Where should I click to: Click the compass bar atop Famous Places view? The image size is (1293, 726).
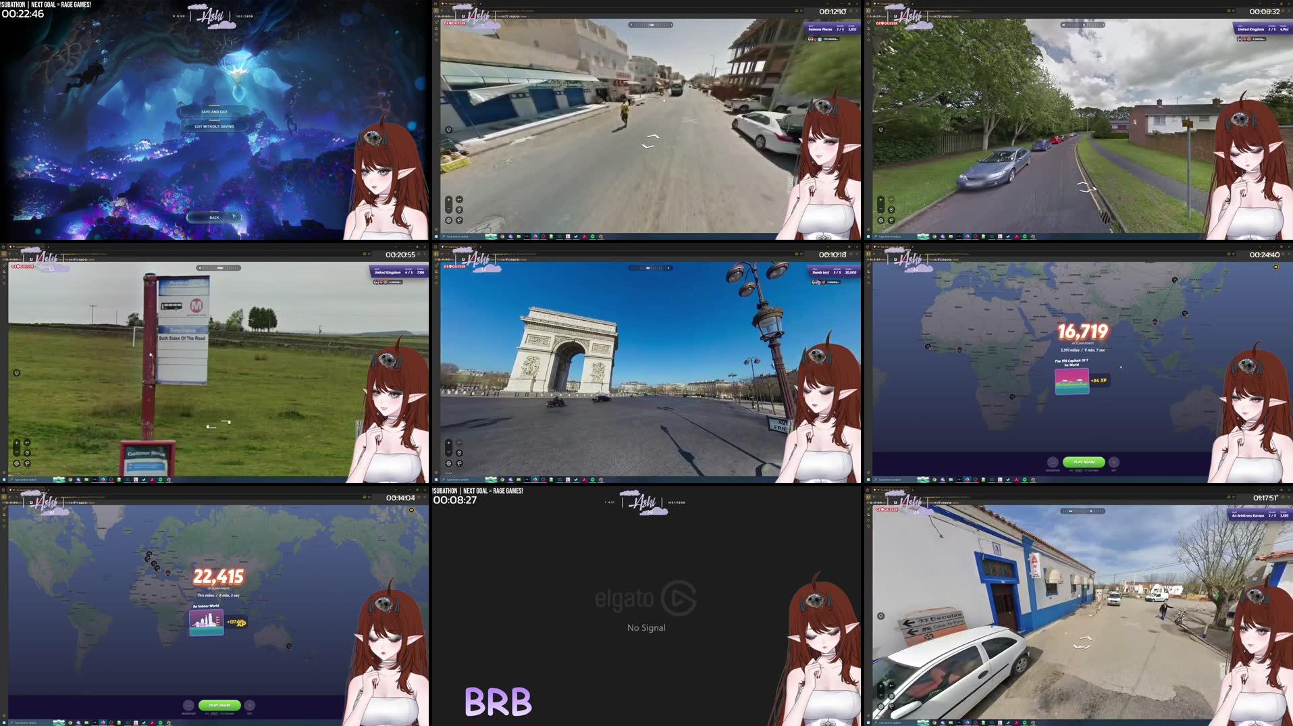650,25
